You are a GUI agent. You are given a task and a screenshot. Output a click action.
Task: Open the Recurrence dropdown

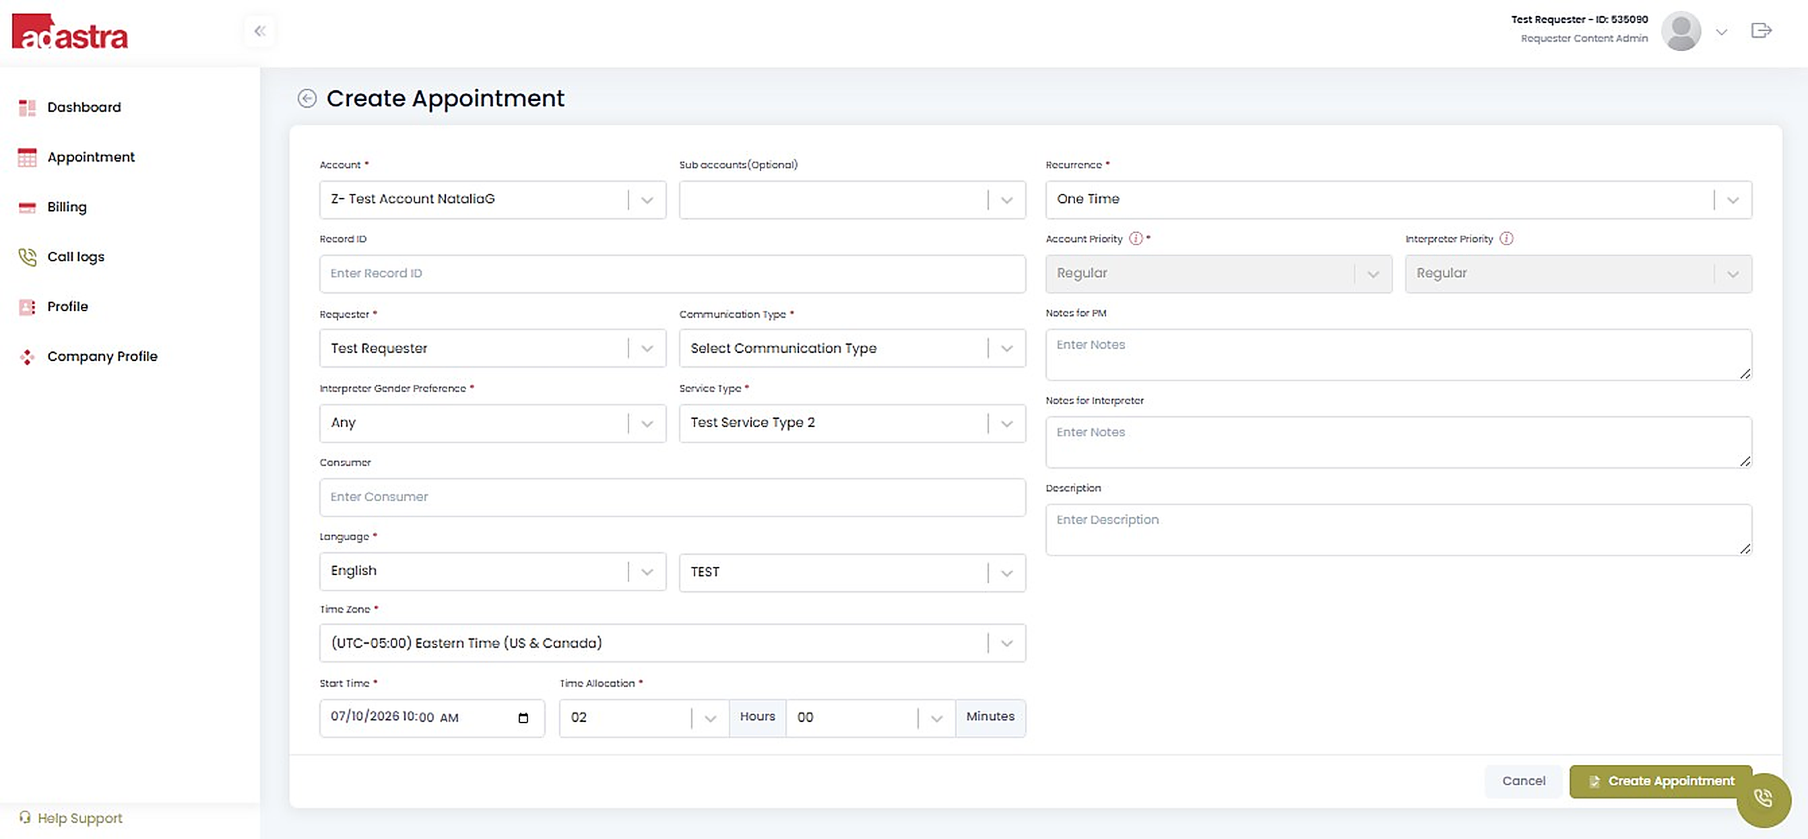pyautogui.click(x=1398, y=199)
